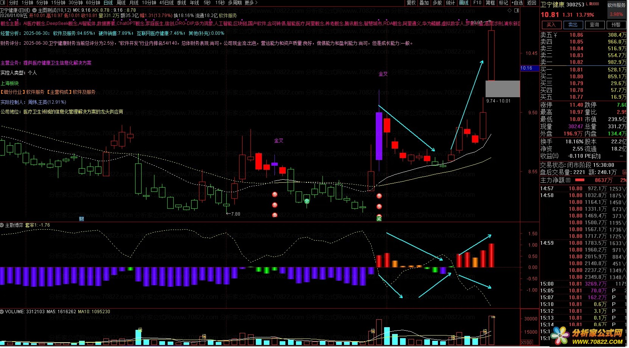
Task: Click the 返回 back button
Action: point(532,3)
